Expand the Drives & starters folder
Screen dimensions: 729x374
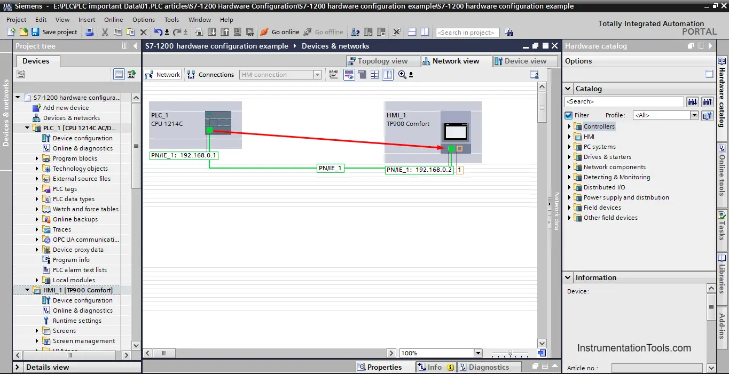click(x=569, y=157)
